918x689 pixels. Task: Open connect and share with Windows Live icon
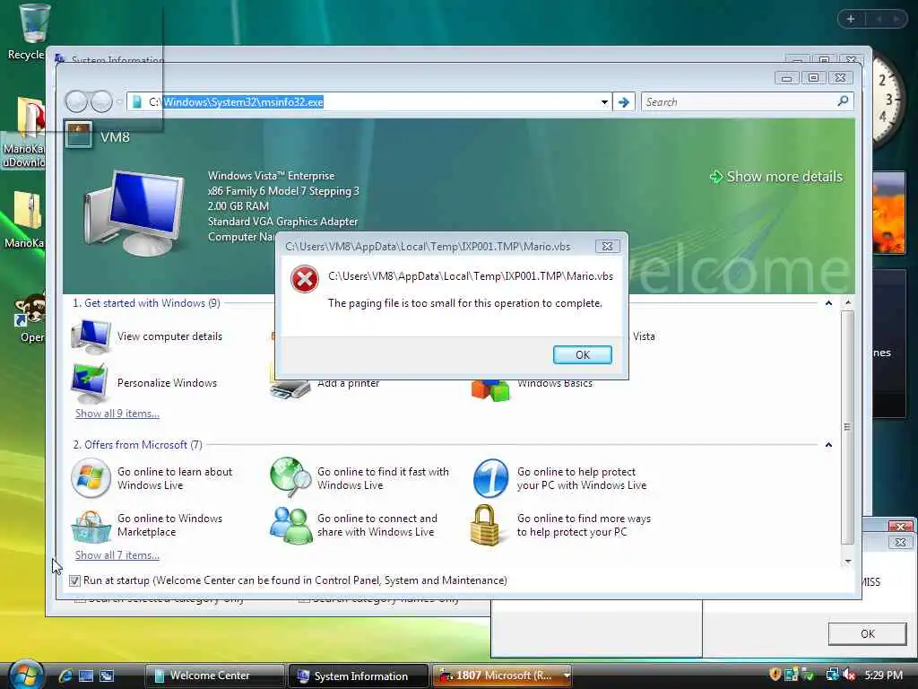(x=290, y=525)
